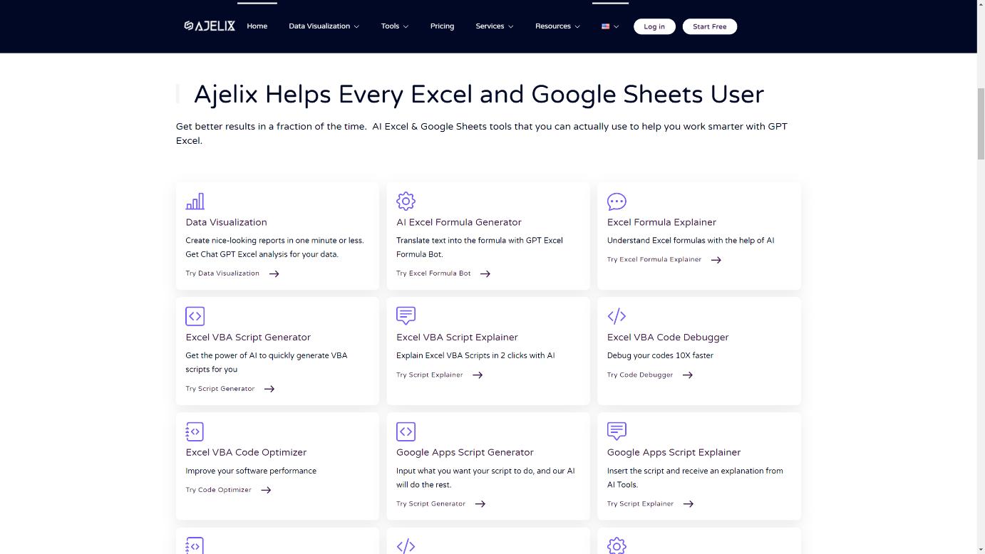Open the Try Data Visualization link

222,273
